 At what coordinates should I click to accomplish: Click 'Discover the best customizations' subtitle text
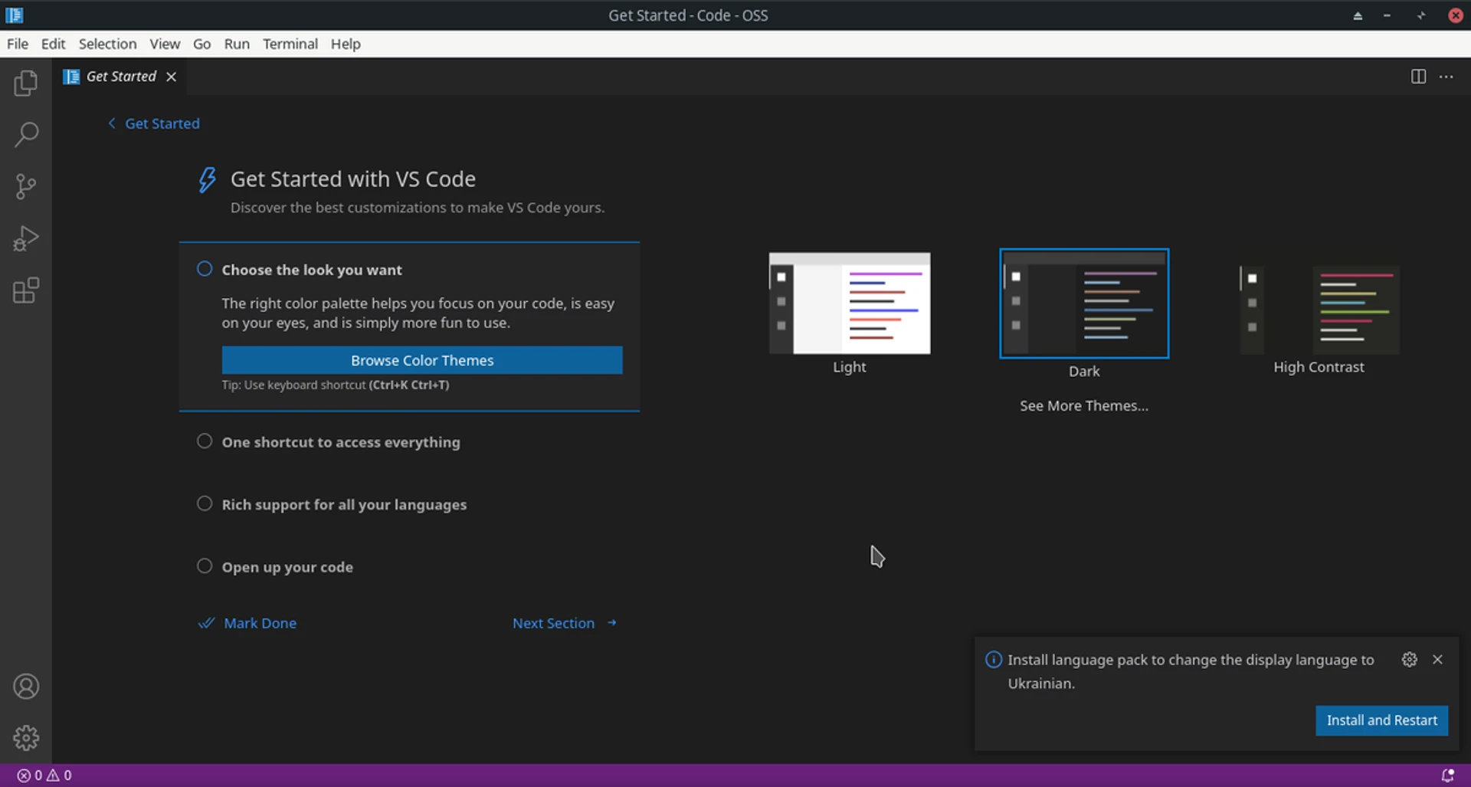[418, 208]
